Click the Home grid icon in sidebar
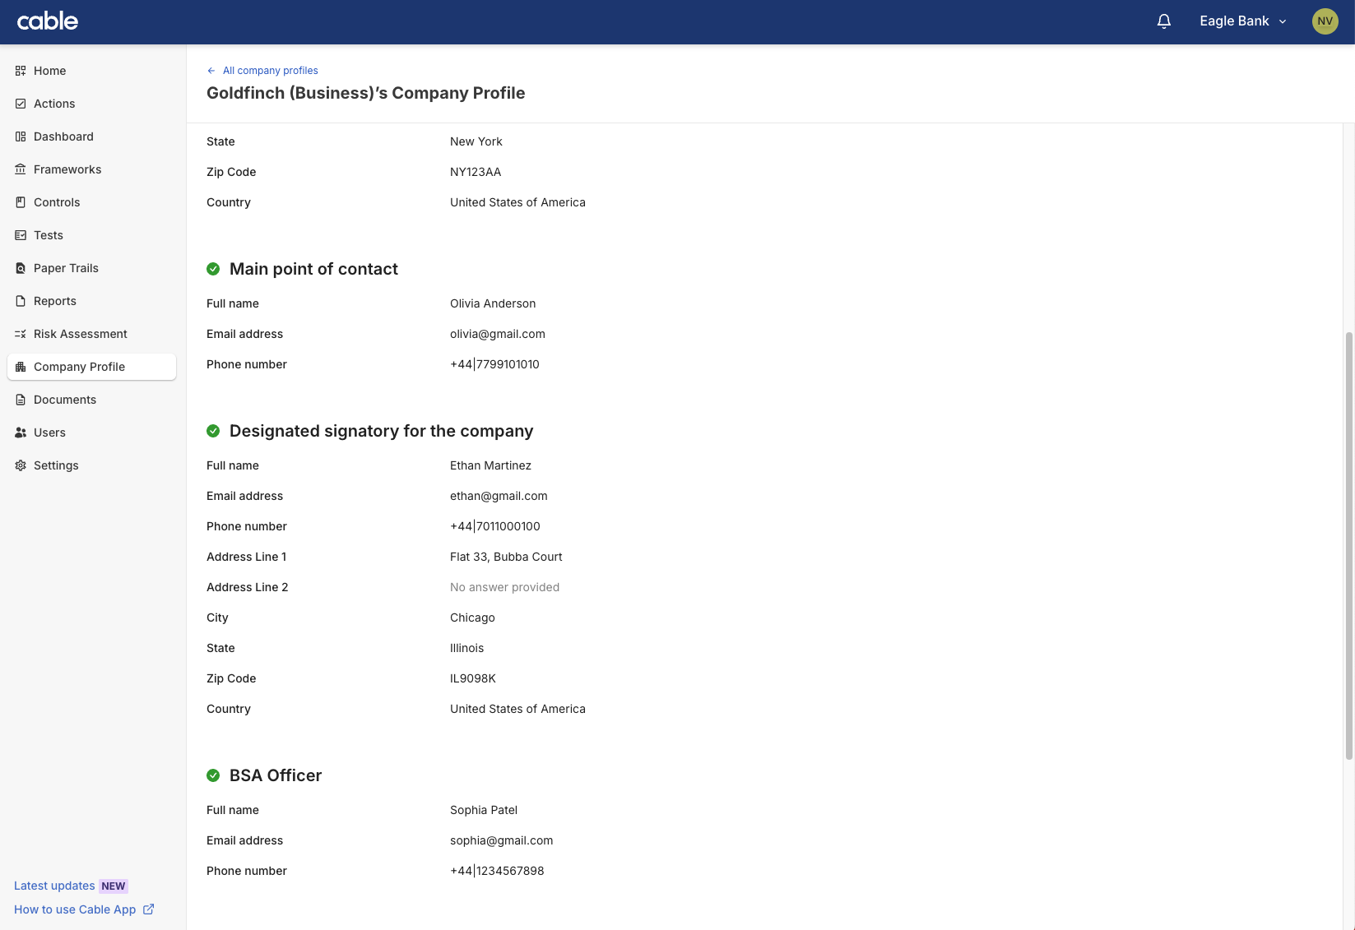 [21, 71]
